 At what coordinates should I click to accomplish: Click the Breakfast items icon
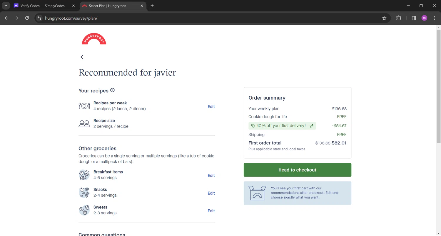click(x=84, y=175)
